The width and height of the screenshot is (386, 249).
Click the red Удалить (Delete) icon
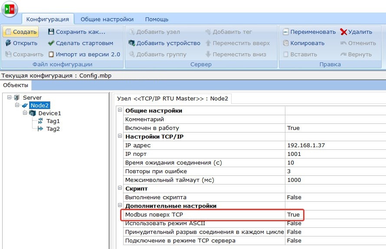click(343, 32)
